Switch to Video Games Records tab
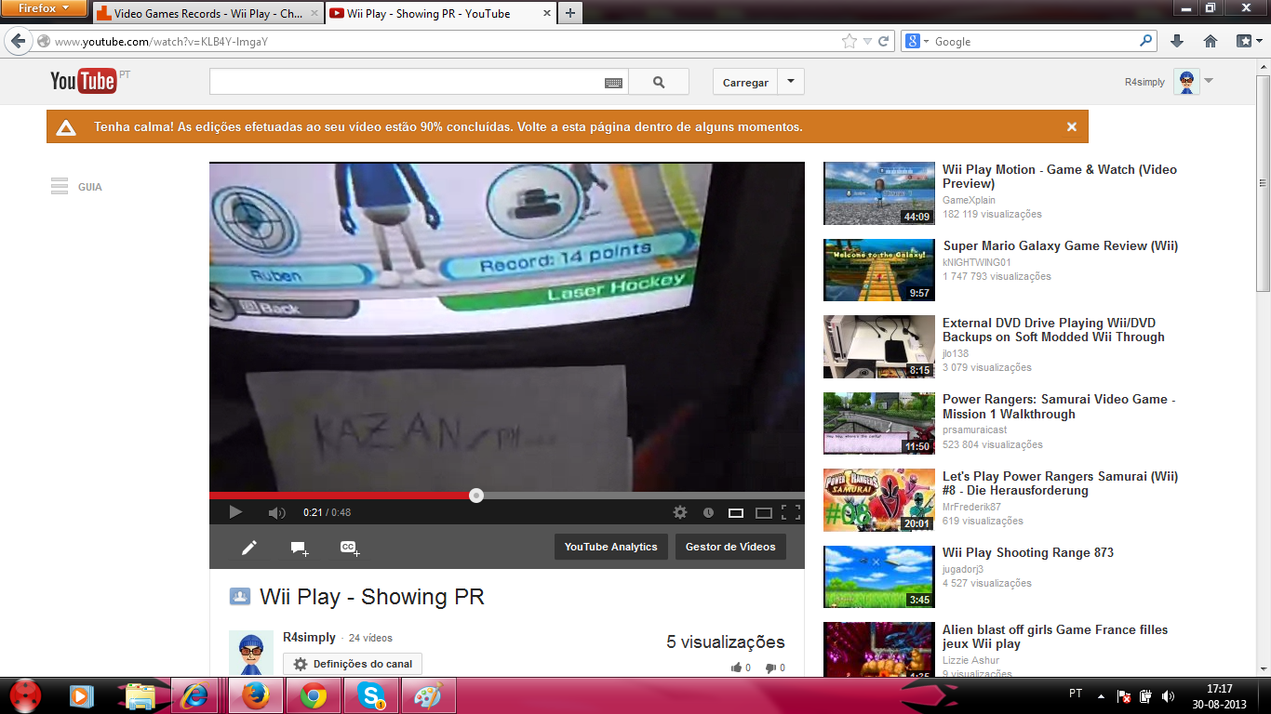Image resolution: width=1271 pixels, height=714 pixels. [205, 14]
